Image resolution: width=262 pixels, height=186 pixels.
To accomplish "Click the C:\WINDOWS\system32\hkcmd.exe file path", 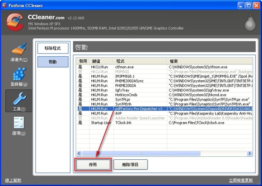I will tap(197, 95).
